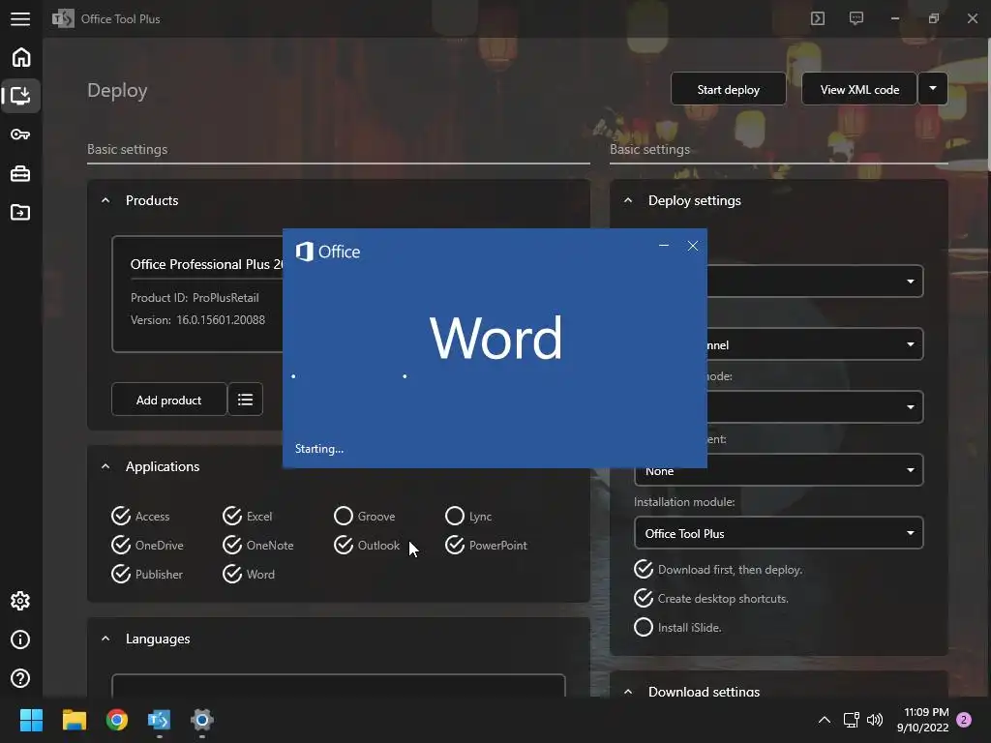
Task: Click the Add product button
Action: click(168, 400)
